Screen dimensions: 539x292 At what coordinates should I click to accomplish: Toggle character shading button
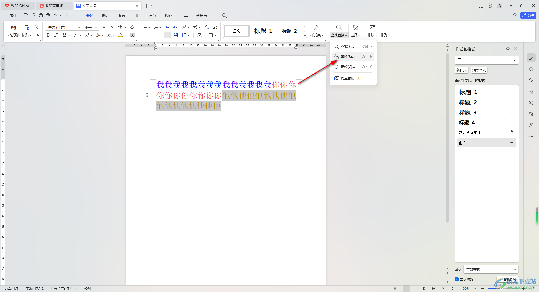(133, 35)
